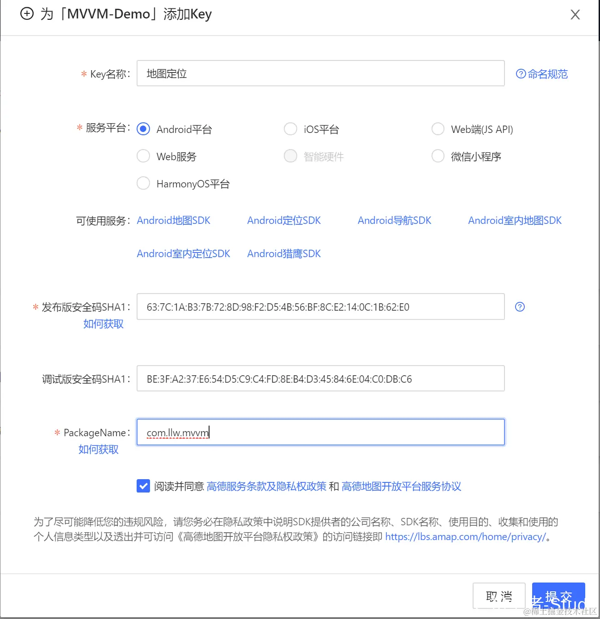Open the lbs.amap.com privacy policy URL

click(464, 536)
